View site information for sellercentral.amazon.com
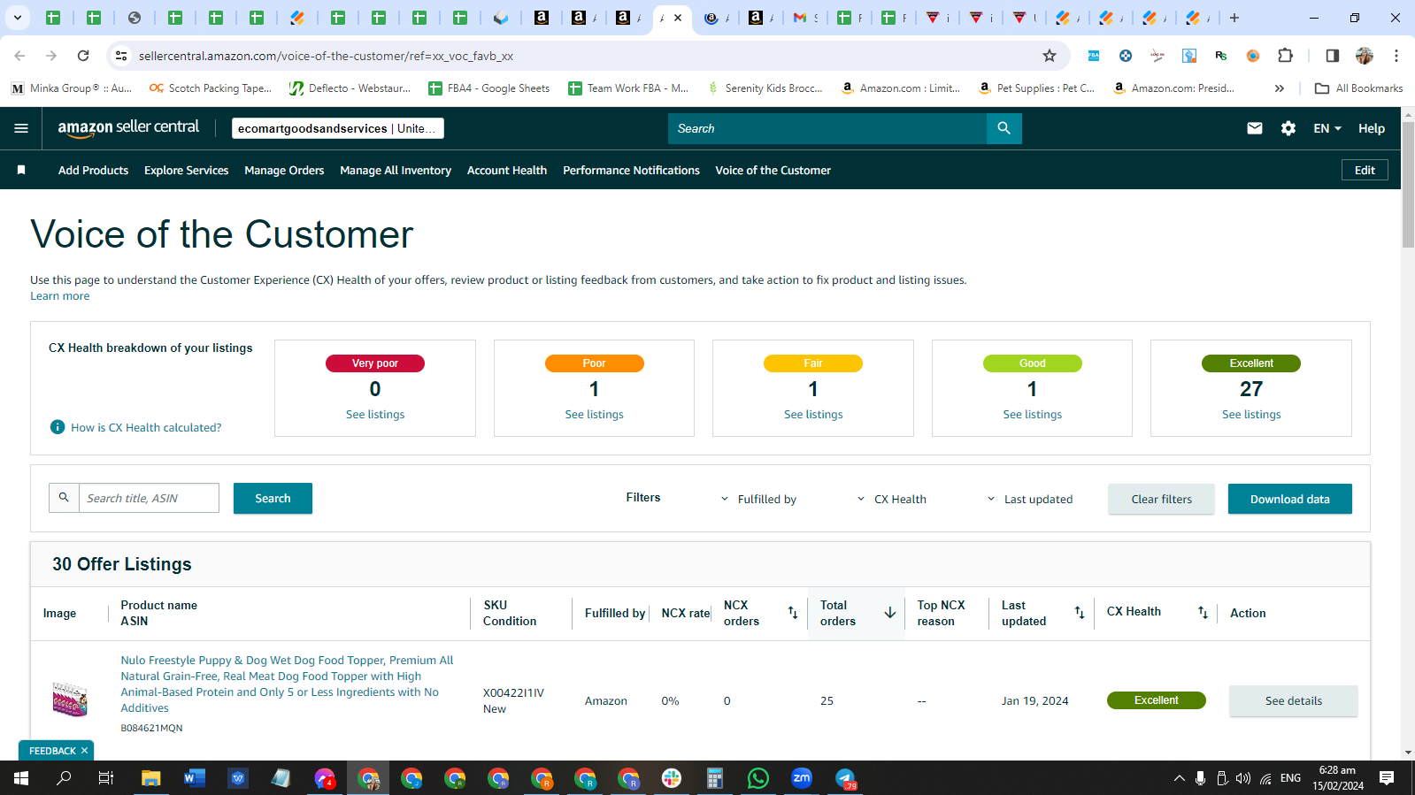 (x=121, y=56)
